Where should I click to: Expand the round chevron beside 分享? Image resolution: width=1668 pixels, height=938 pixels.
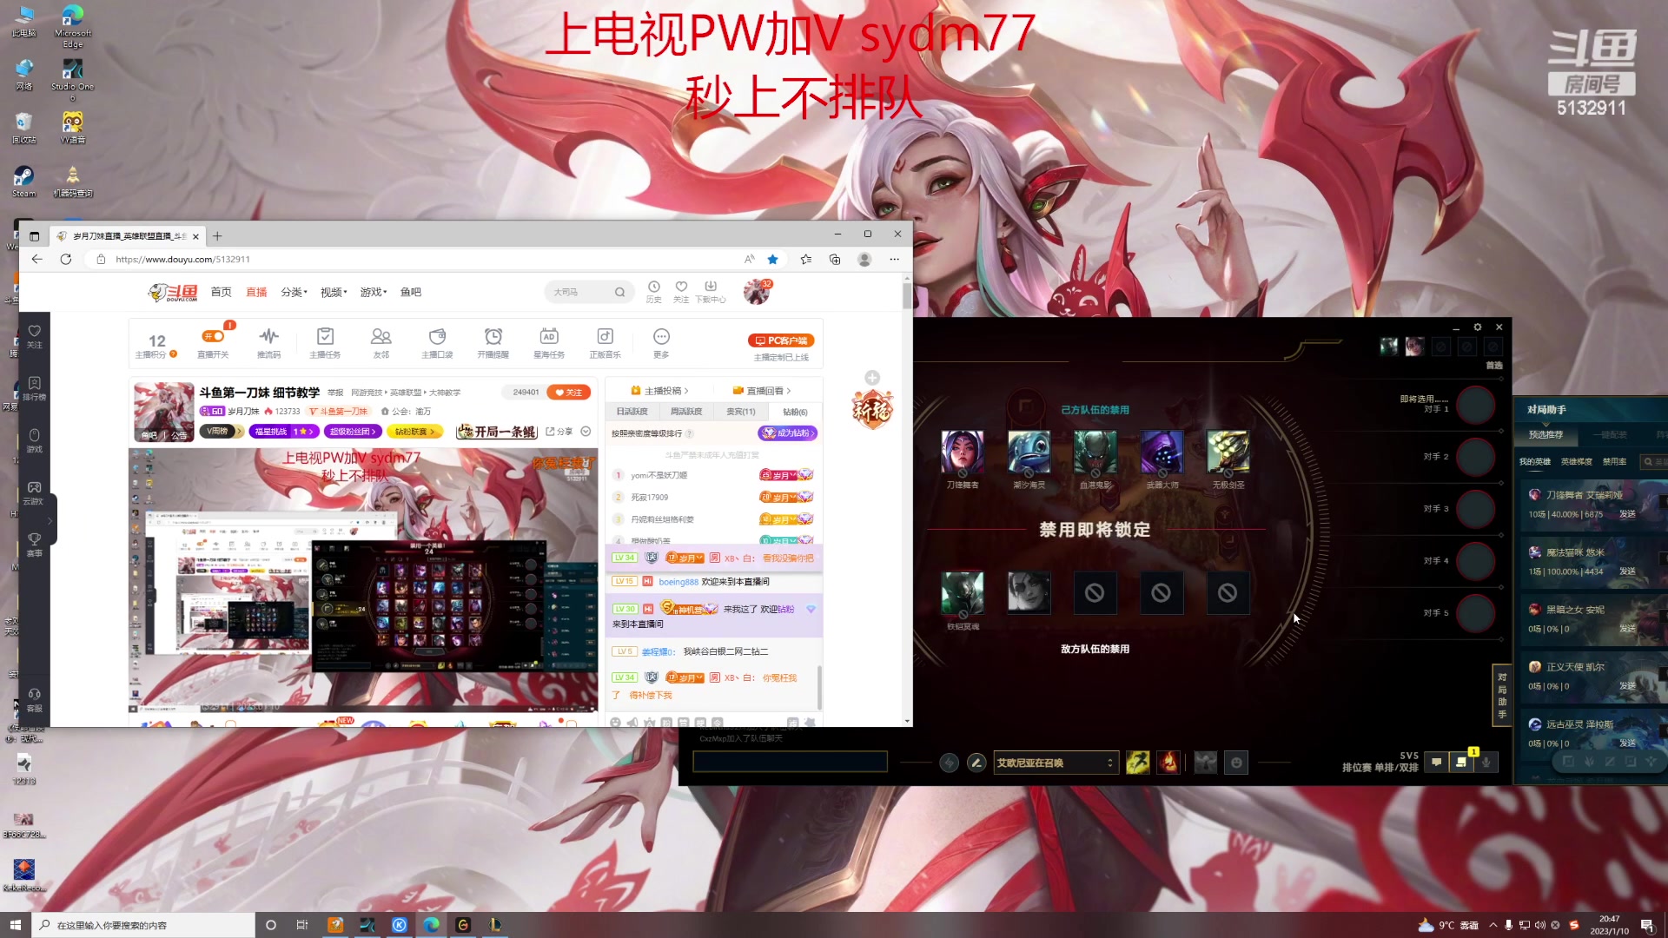click(x=586, y=432)
